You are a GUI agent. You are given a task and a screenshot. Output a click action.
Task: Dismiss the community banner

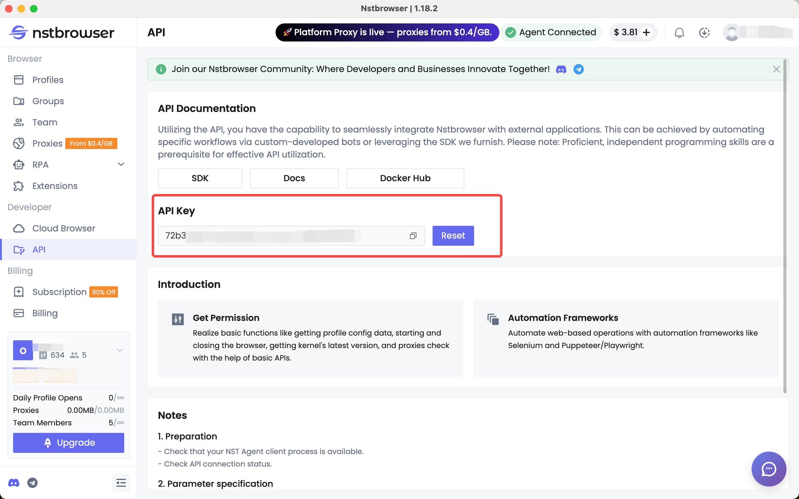pos(776,69)
